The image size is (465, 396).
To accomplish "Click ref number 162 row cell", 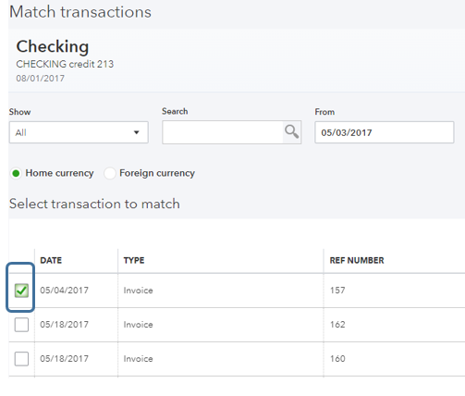I will point(337,325).
